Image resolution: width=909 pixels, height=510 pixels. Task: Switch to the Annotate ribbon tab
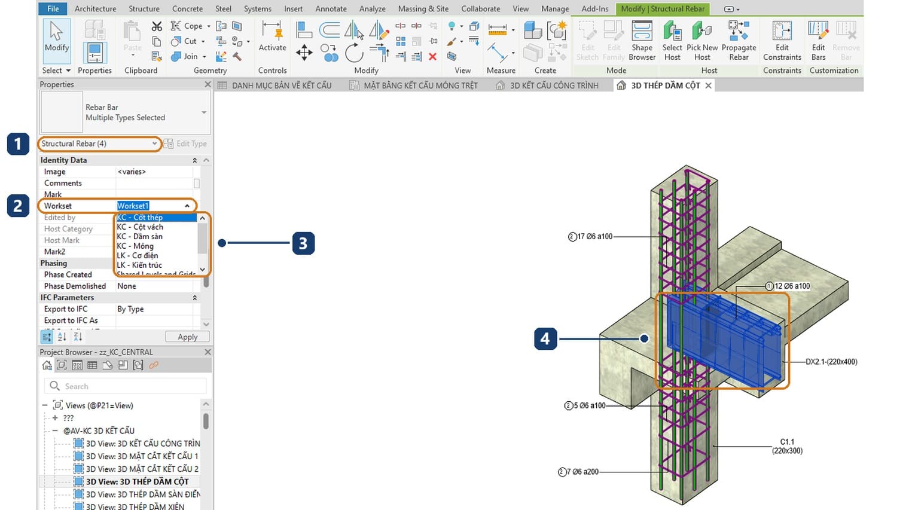coord(331,9)
